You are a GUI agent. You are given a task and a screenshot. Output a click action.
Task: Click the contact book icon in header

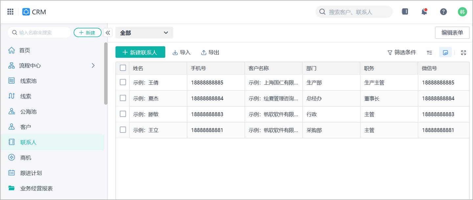405,11
